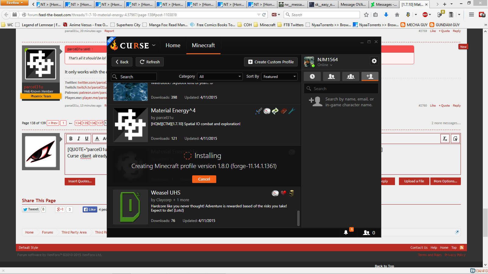488x274 pixels.
Task: Toggle italic formatting in reply editor
Action: [79, 139]
